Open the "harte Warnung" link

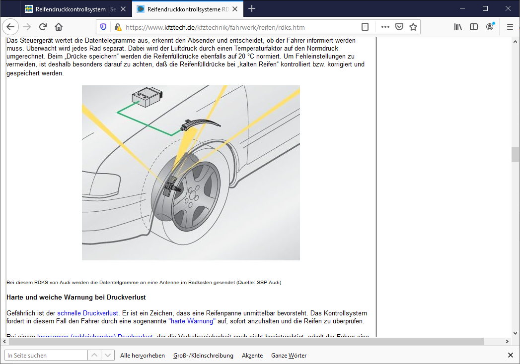[x=192, y=321]
